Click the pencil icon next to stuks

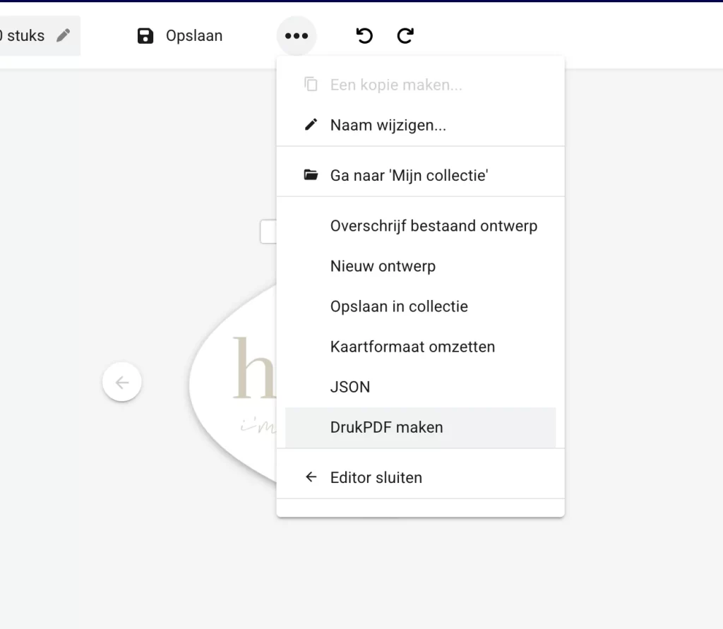tap(64, 35)
